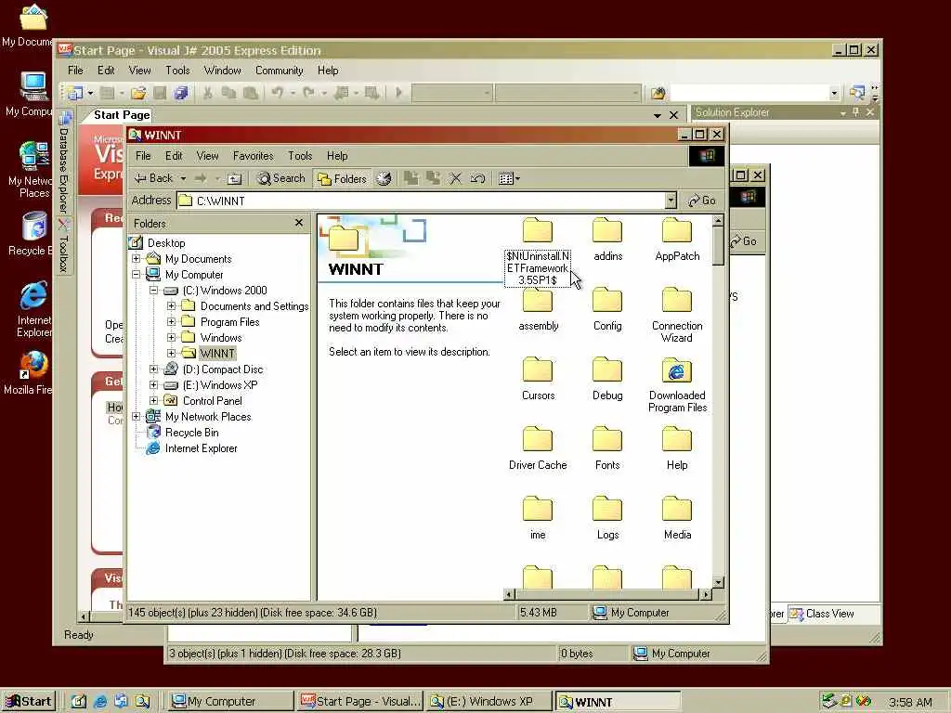Open the Back history dropdown arrow

pyautogui.click(x=183, y=179)
